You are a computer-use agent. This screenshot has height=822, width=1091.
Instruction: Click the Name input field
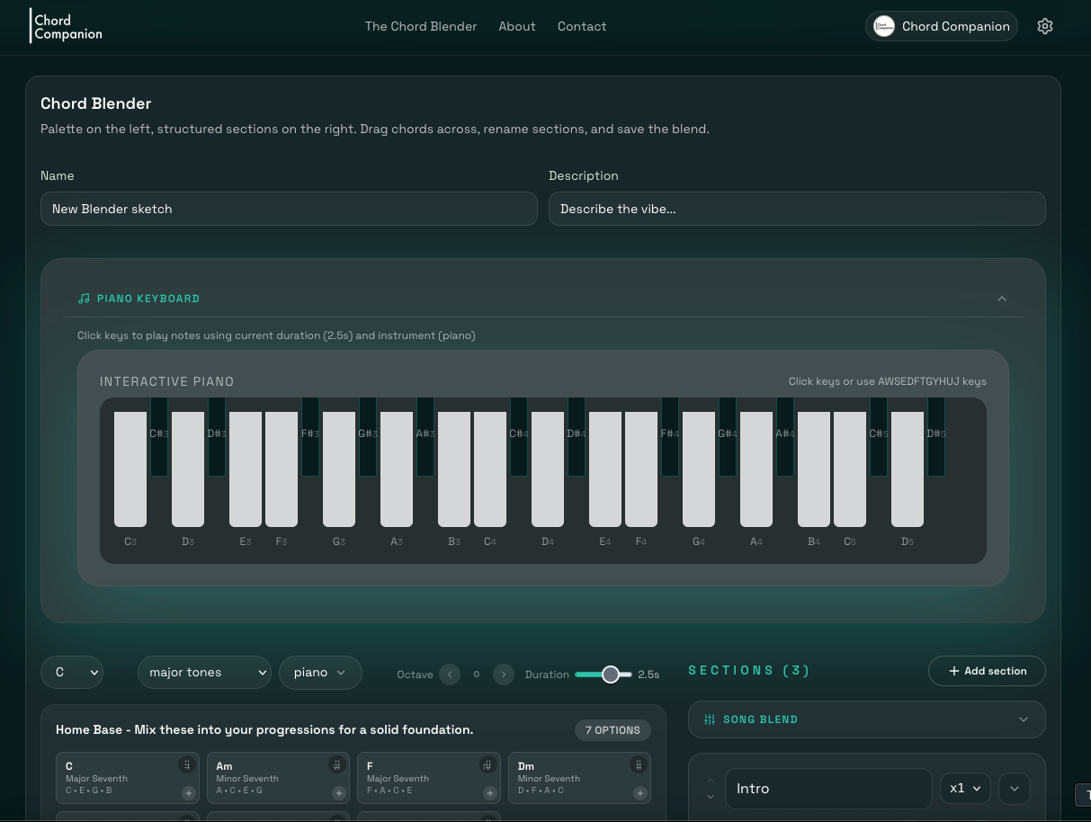(x=289, y=209)
